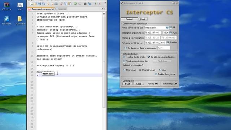
Task: Click the Zoom In toolbar icon
Action: click(95, 4)
